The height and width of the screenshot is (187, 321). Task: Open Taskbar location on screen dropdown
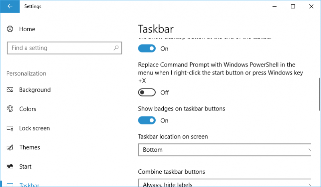point(225,150)
